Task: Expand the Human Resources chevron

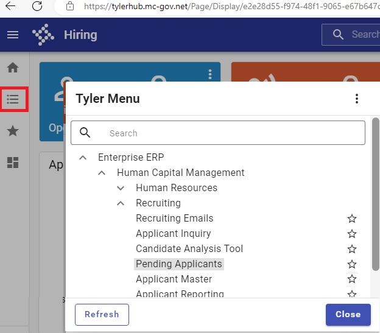Action: click(x=121, y=188)
